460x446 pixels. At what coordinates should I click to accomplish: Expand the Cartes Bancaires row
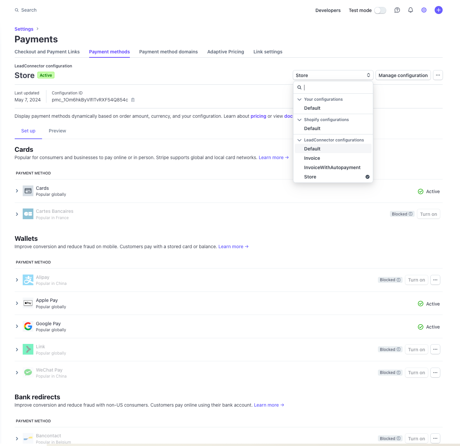tap(17, 214)
